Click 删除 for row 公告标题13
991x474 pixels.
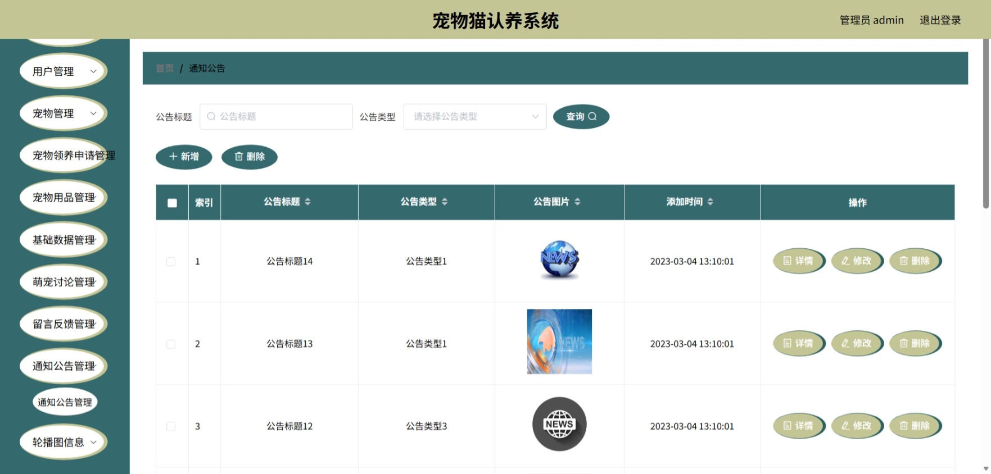pos(915,343)
